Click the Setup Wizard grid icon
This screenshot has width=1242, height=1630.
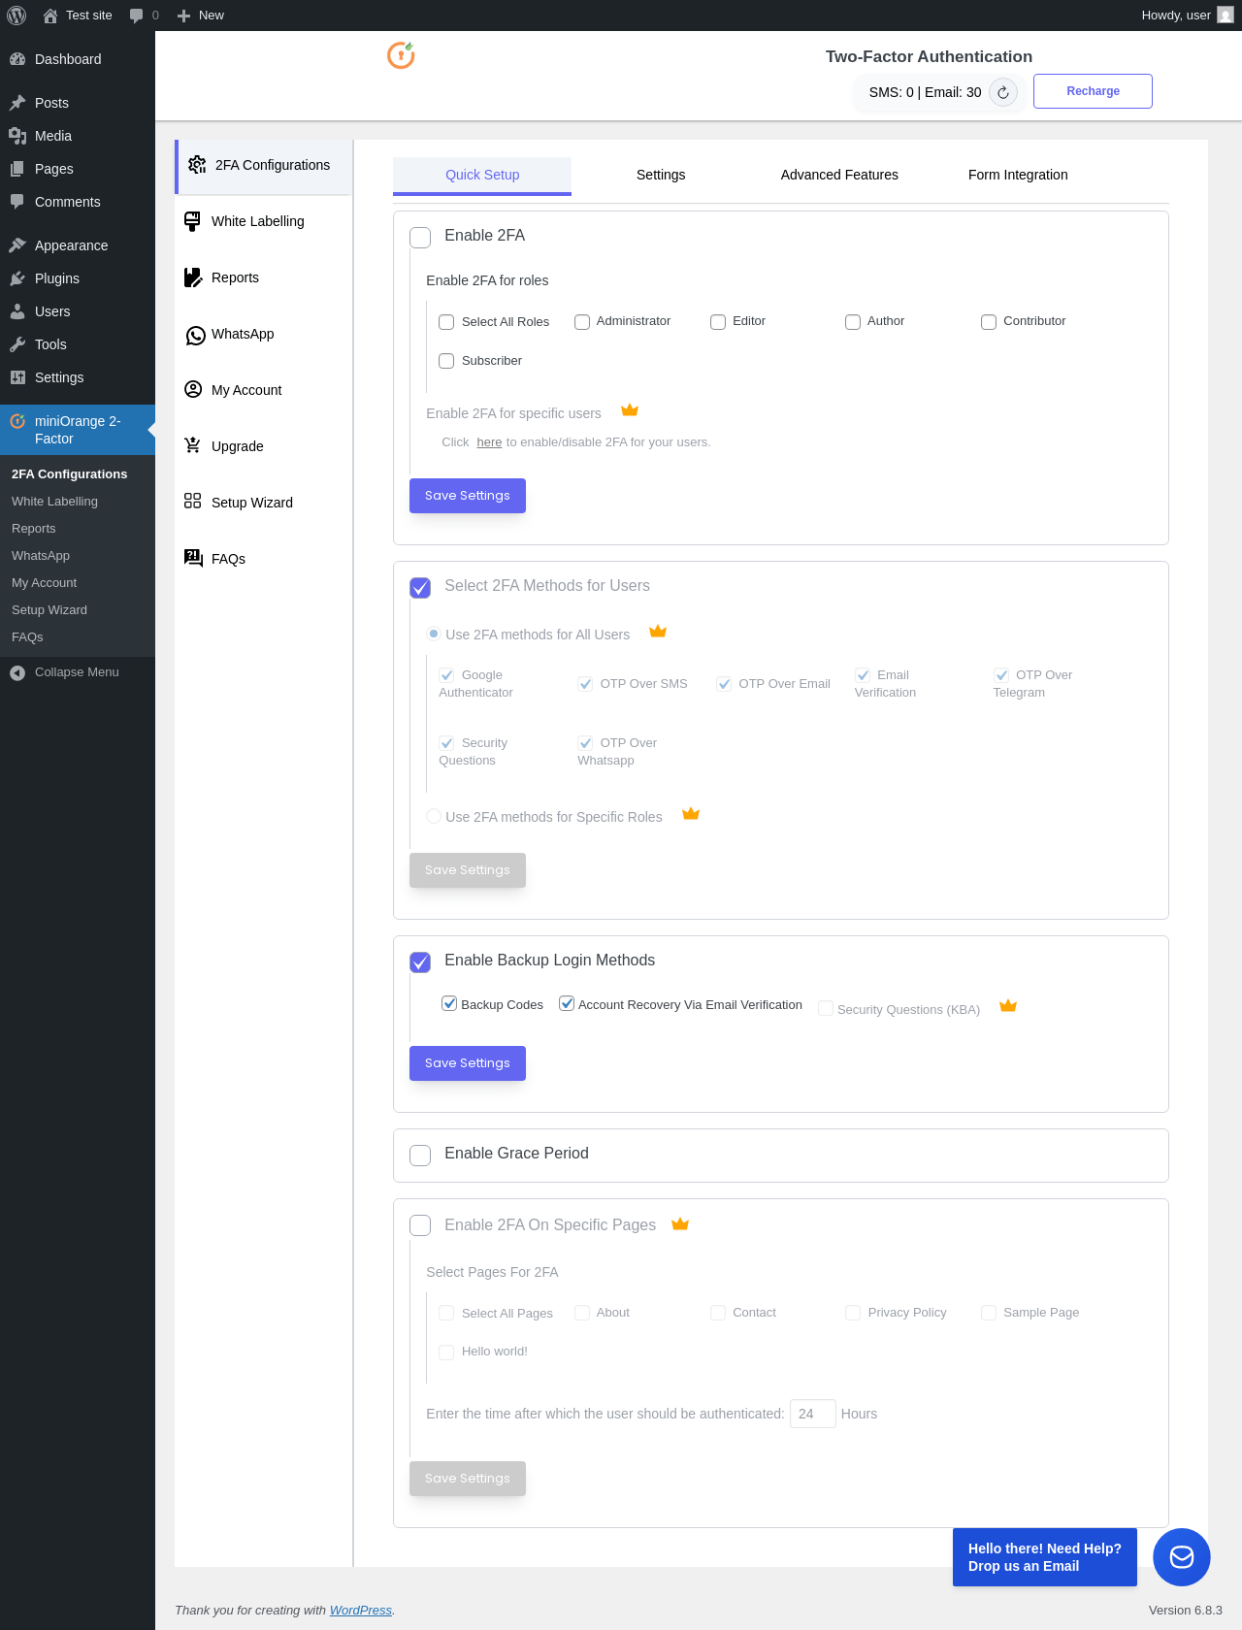click(193, 501)
